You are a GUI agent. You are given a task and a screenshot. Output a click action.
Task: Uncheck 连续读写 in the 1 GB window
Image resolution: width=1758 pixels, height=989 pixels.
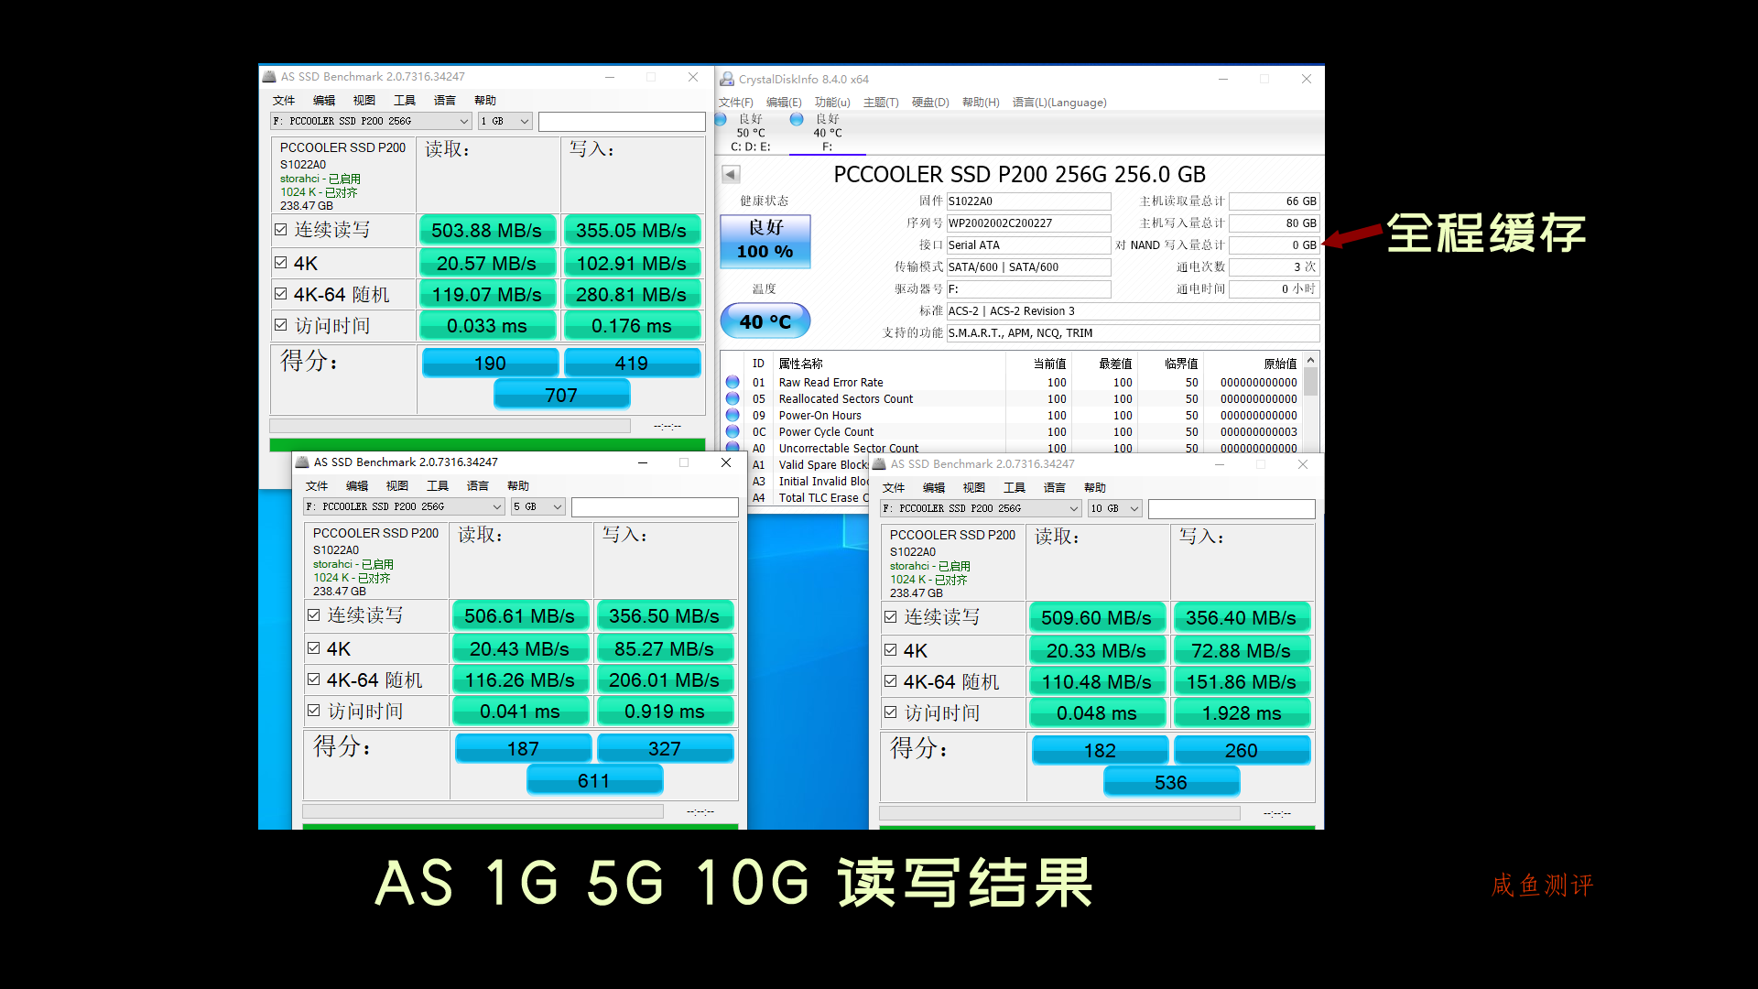click(281, 230)
